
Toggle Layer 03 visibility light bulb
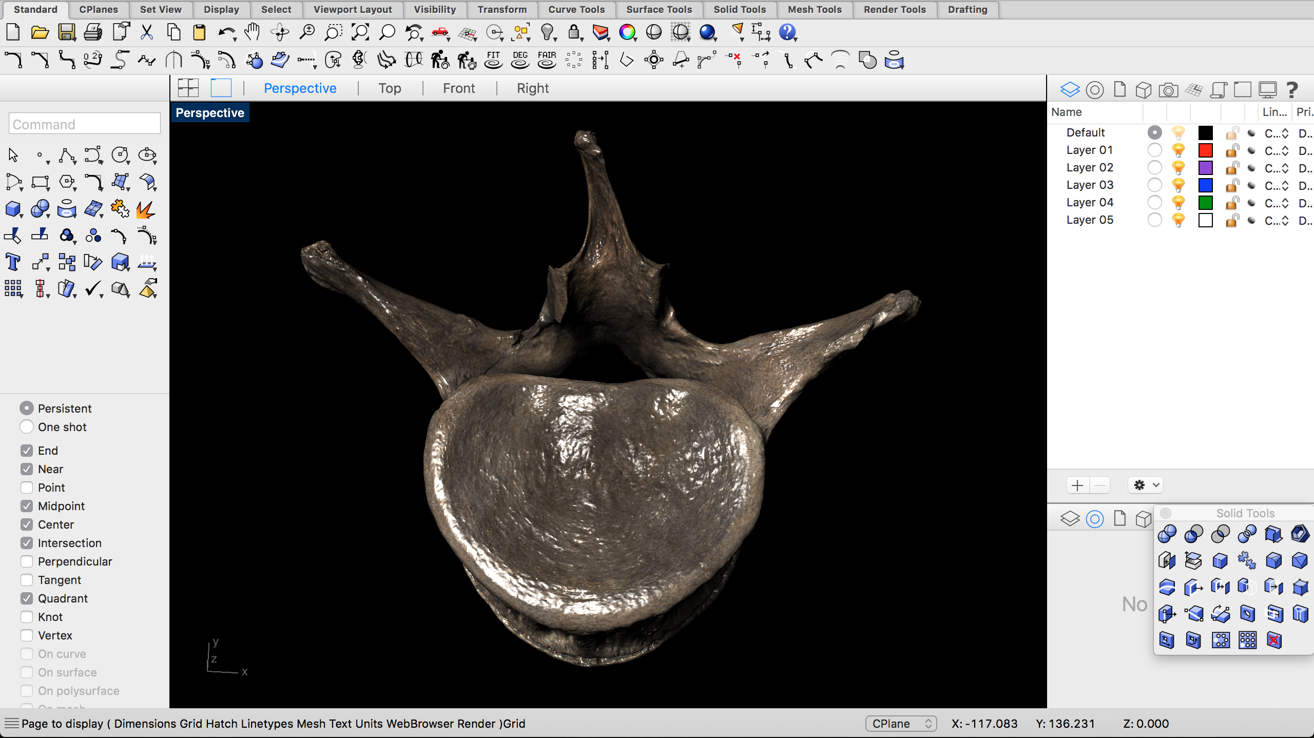pos(1178,185)
